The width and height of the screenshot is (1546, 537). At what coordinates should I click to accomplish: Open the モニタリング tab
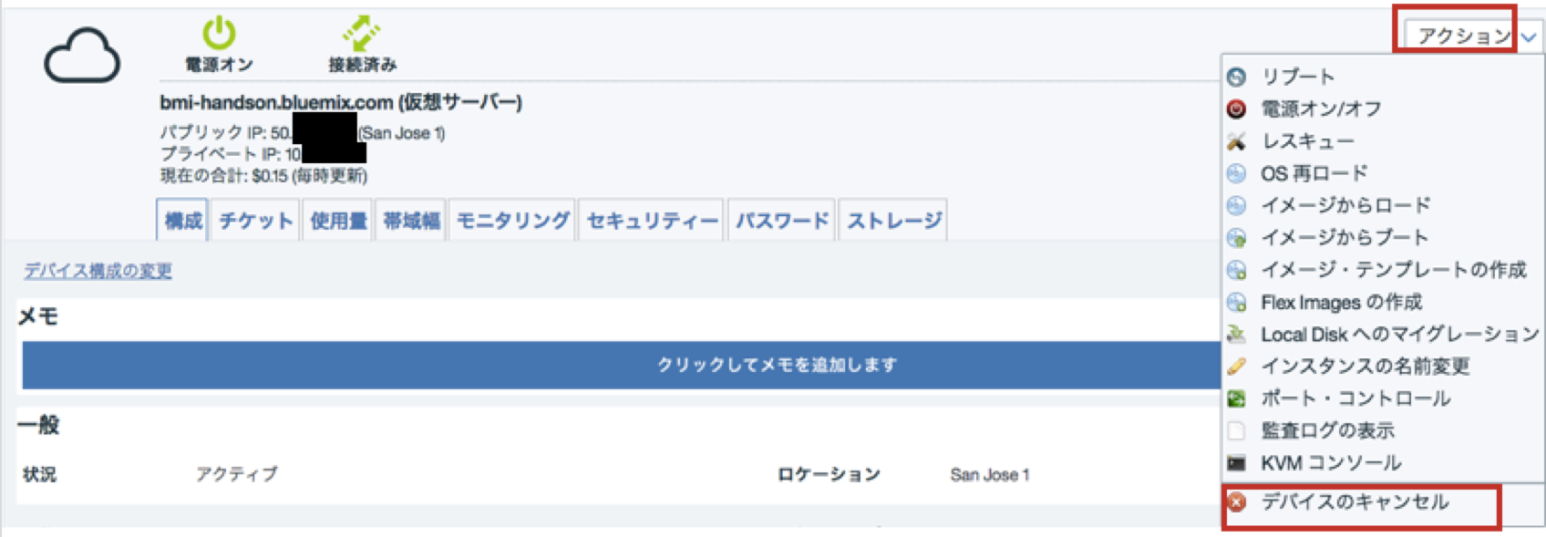coord(512,221)
